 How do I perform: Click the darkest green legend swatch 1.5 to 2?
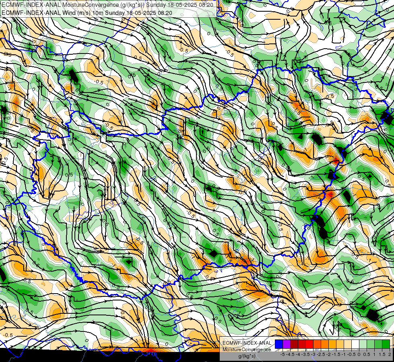point(386,344)
